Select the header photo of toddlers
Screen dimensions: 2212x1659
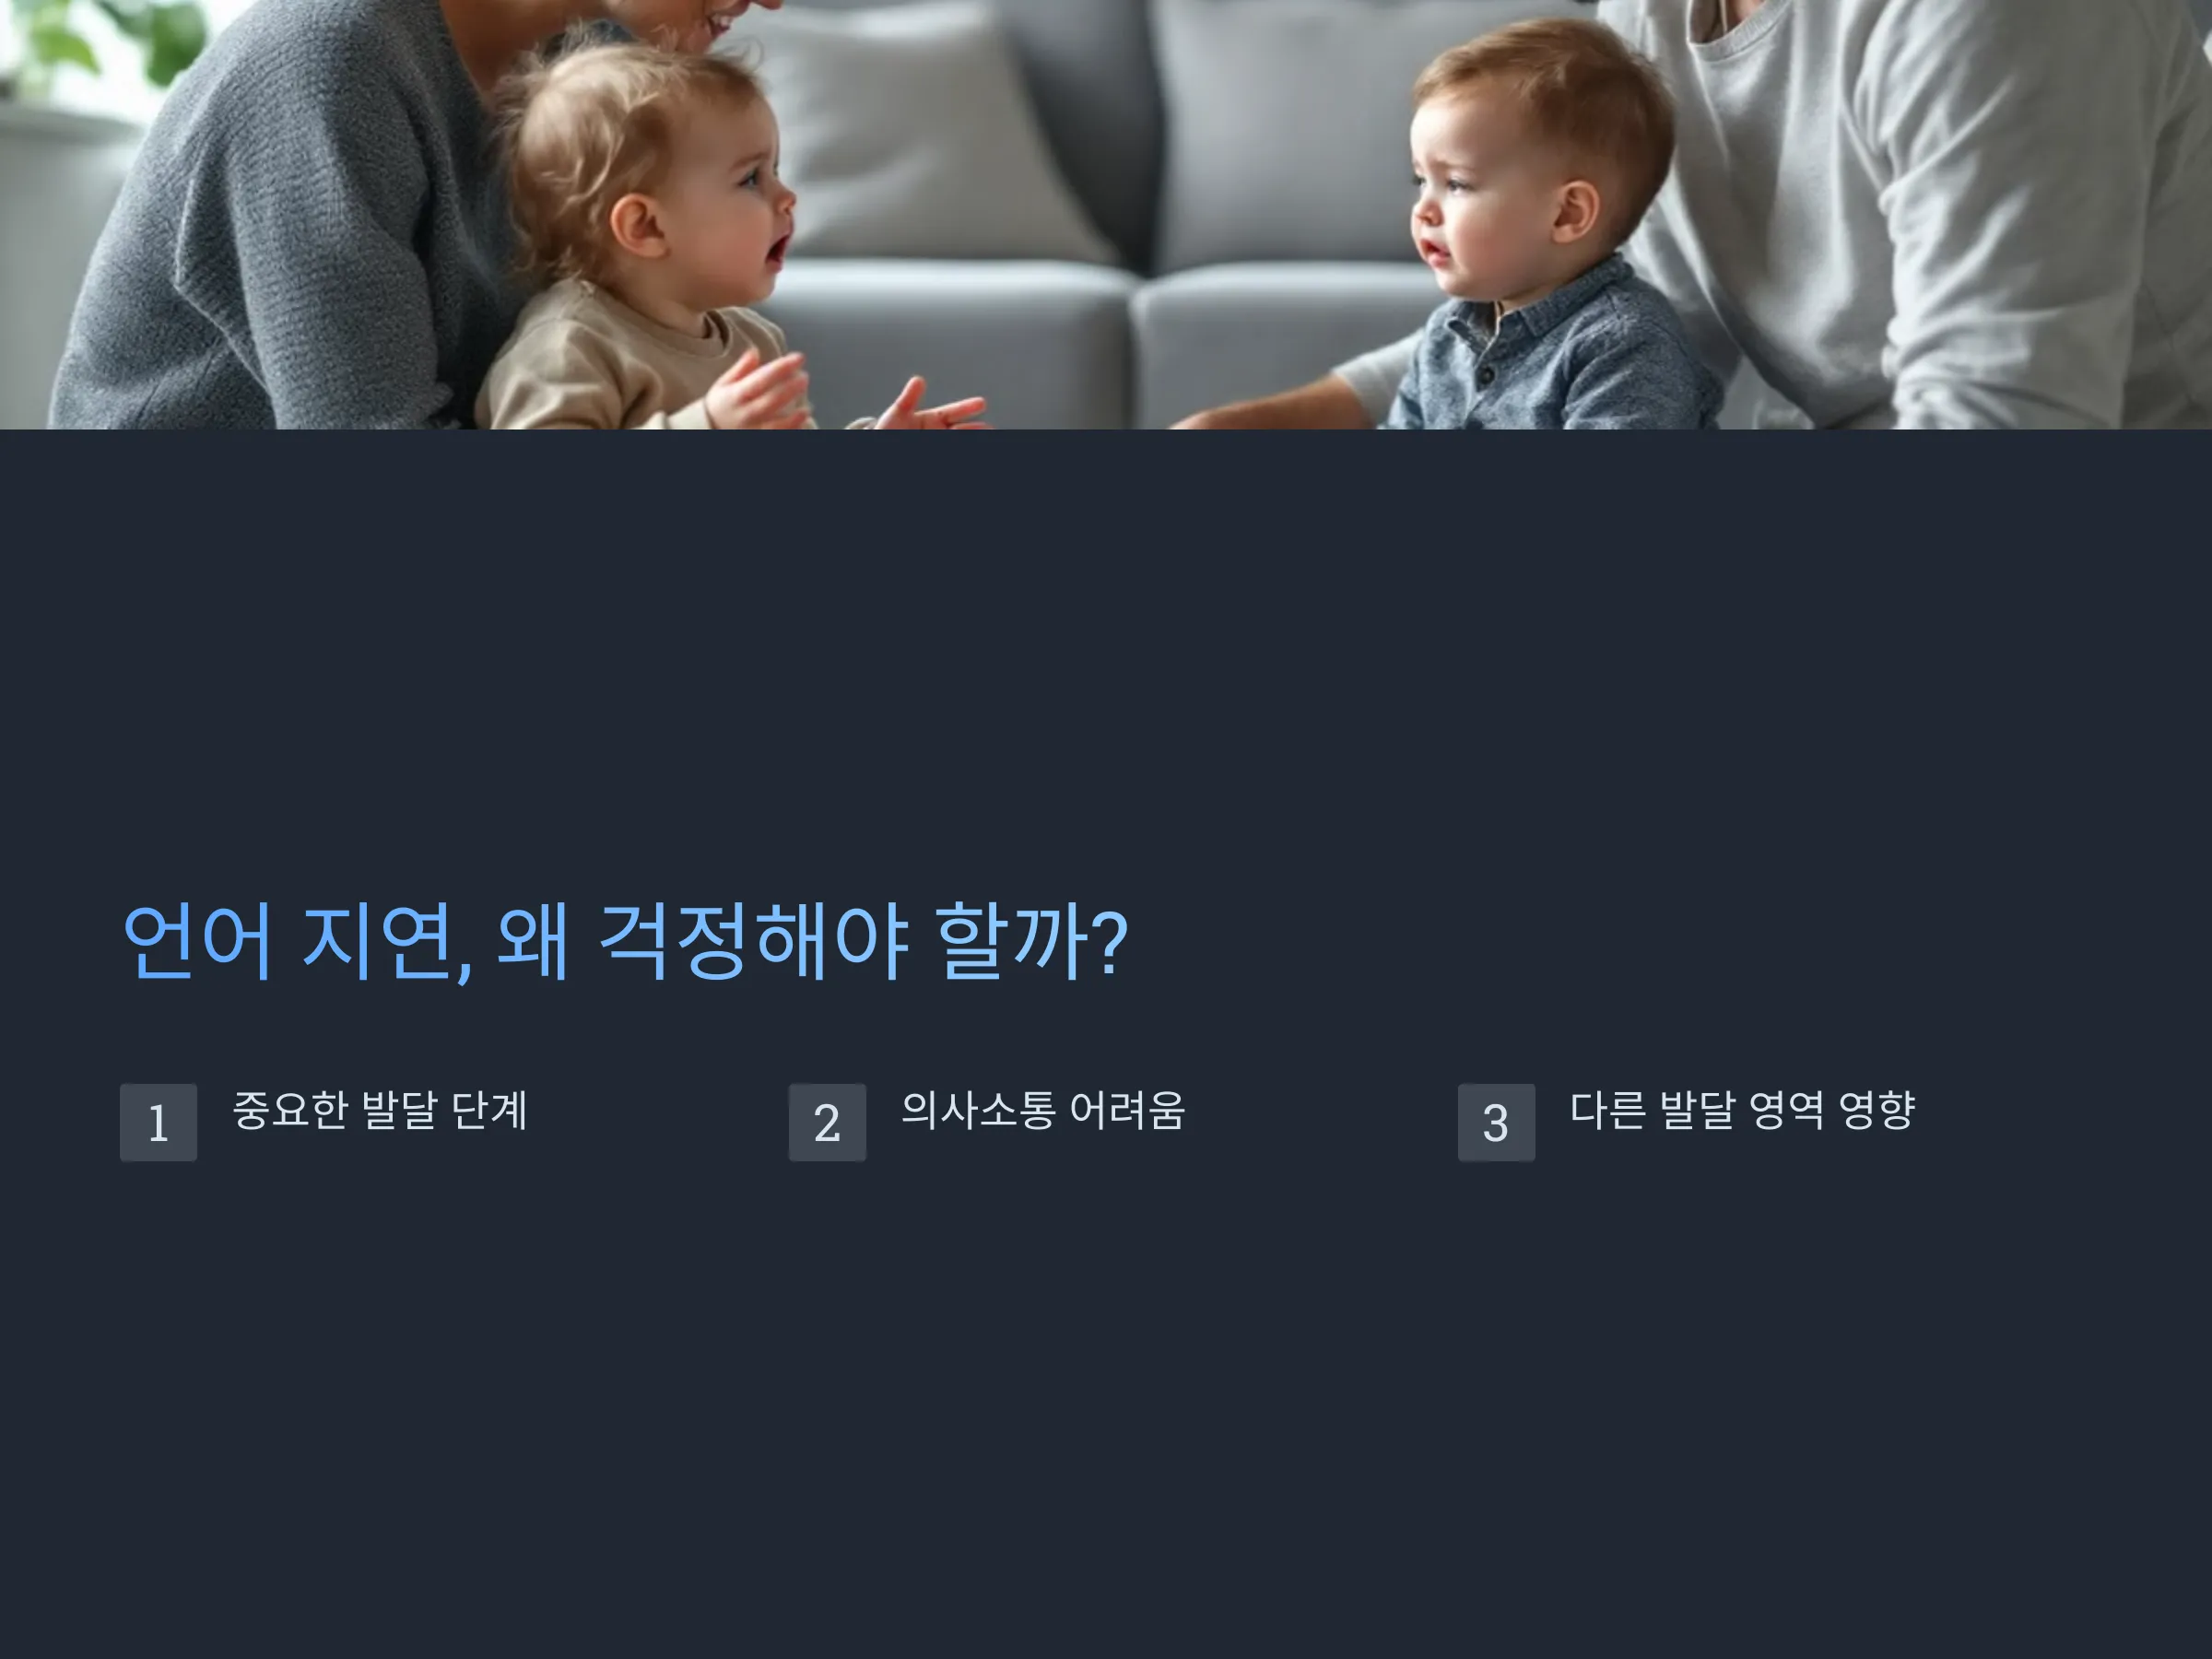pos(1106,215)
